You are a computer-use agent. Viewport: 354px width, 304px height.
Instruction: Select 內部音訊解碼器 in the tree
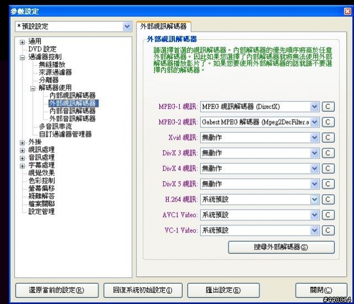[x=72, y=111]
